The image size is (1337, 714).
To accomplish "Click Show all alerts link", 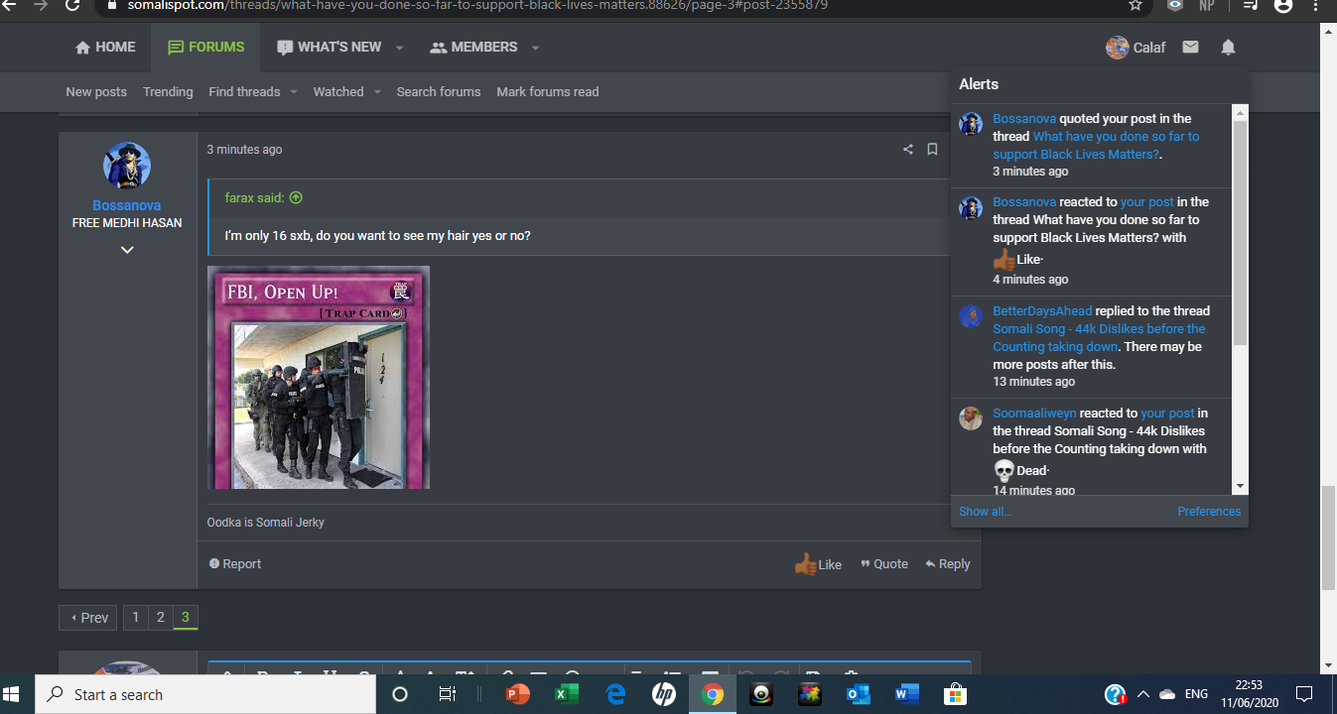I will [x=985, y=512].
